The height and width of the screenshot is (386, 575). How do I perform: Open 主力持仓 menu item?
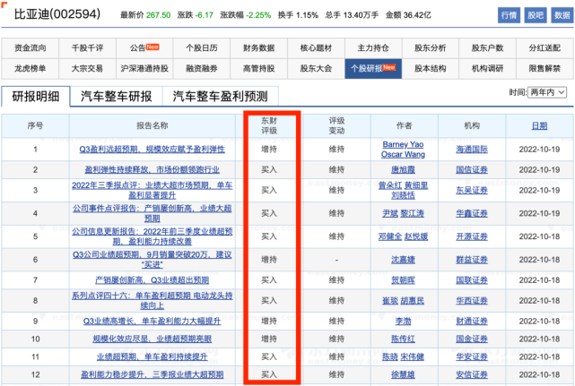click(x=373, y=48)
